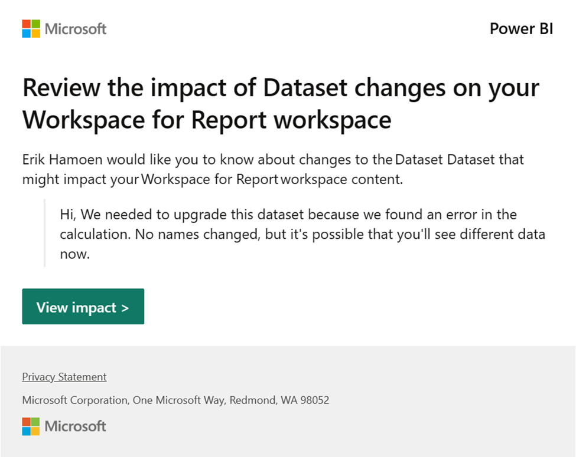Open the Privacy Statement link
The height and width of the screenshot is (457, 576).
click(x=64, y=377)
